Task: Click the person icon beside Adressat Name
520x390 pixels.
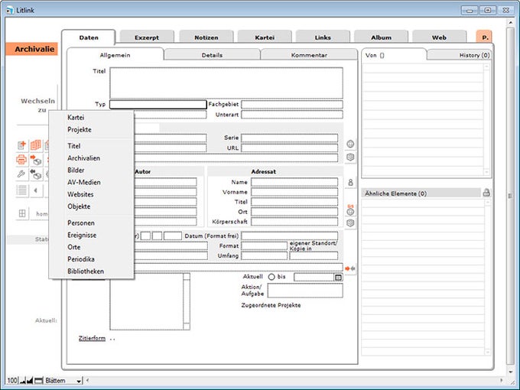Action: pos(350,183)
